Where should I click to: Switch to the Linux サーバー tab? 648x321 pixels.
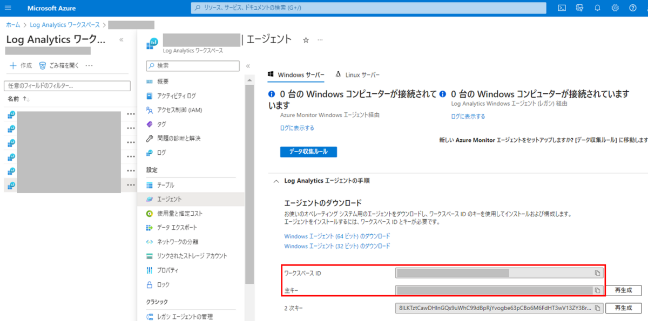coord(357,75)
